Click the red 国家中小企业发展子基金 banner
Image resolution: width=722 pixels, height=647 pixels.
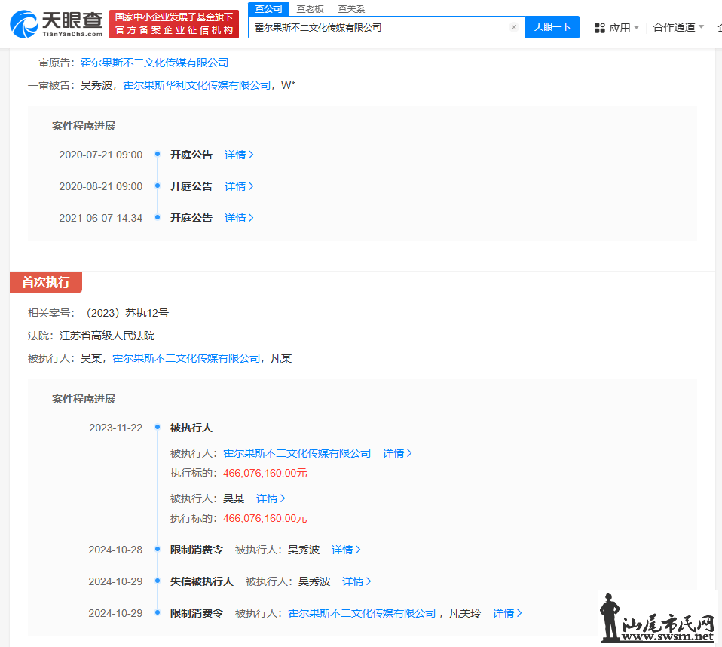coord(174,24)
